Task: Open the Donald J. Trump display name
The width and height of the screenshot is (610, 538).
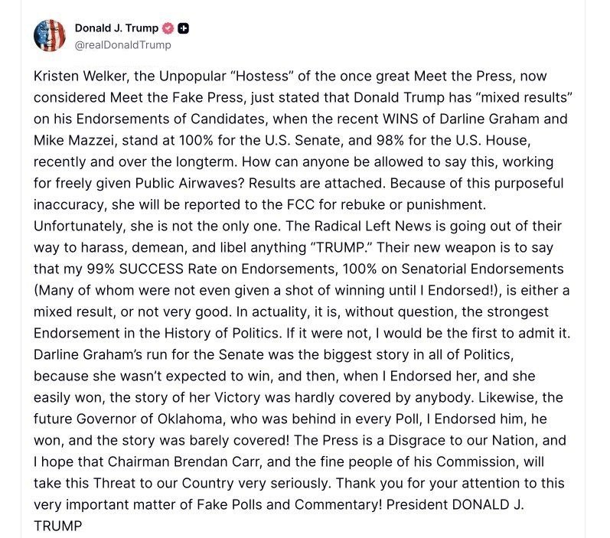Action: tap(116, 28)
